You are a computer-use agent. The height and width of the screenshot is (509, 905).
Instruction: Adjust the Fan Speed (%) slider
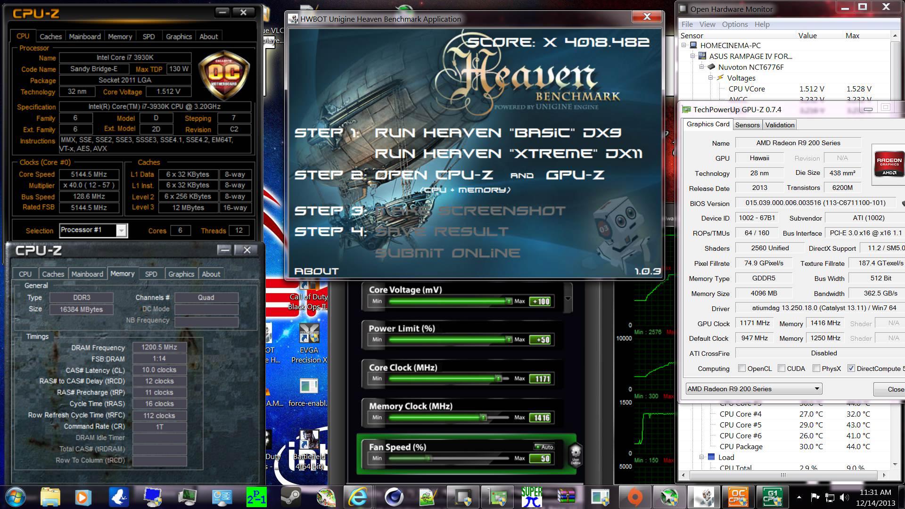tap(450, 458)
